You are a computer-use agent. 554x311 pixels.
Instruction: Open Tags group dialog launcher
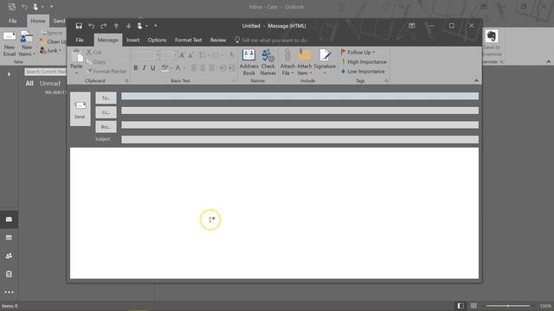386,81
